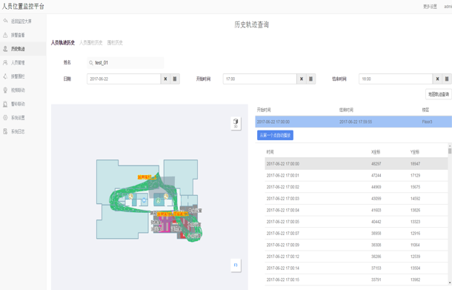Click the X坐标 column header

coord(376,152)
